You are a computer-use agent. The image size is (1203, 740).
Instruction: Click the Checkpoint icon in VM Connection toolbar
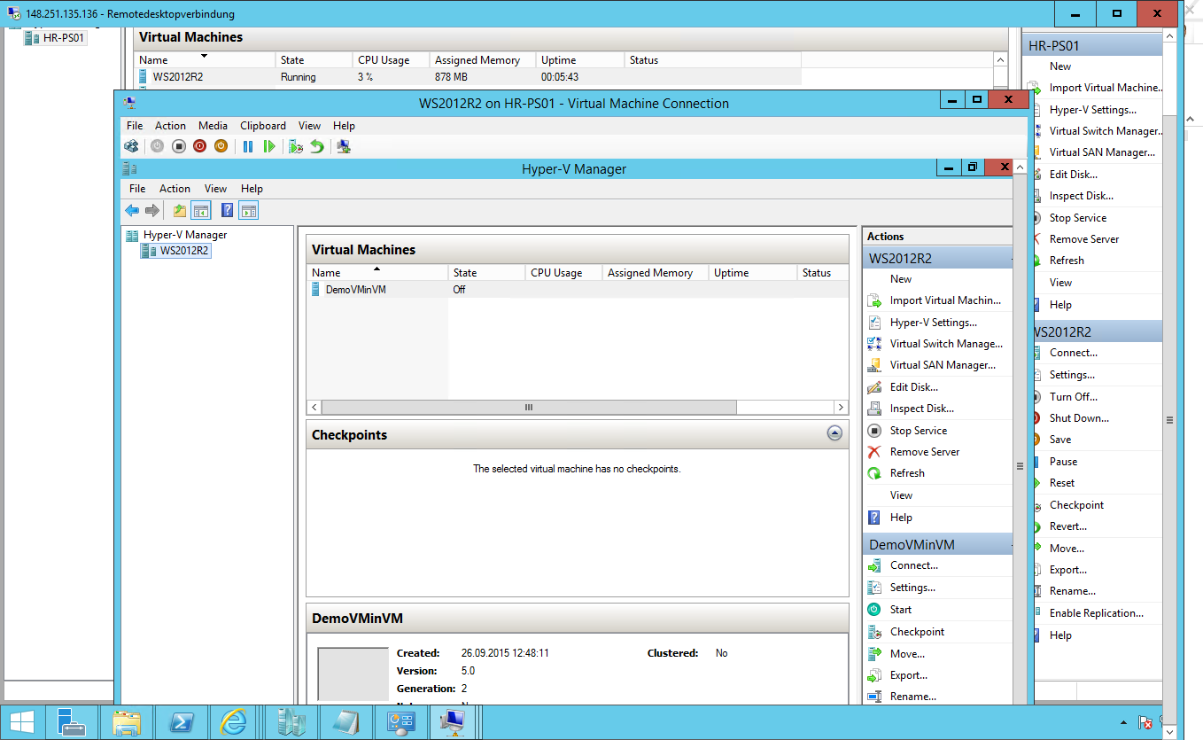(296, 146)
